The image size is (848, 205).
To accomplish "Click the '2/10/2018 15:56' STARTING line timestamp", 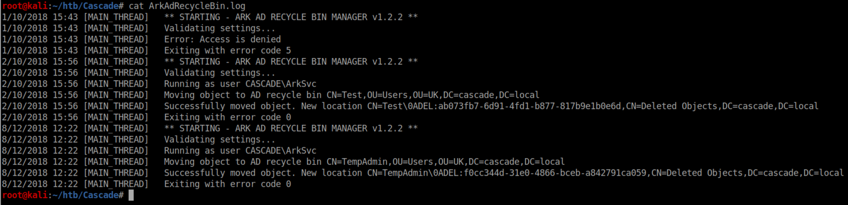I will 39,62.
